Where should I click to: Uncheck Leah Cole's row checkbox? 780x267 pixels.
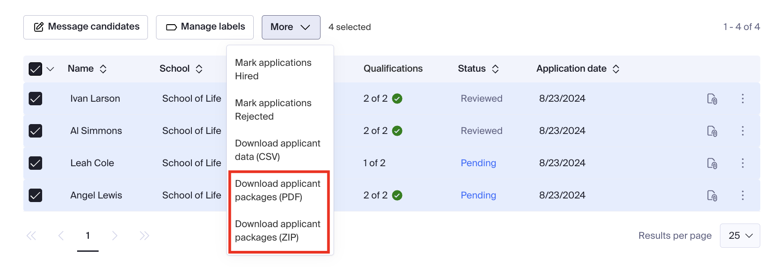coord(35,163)
